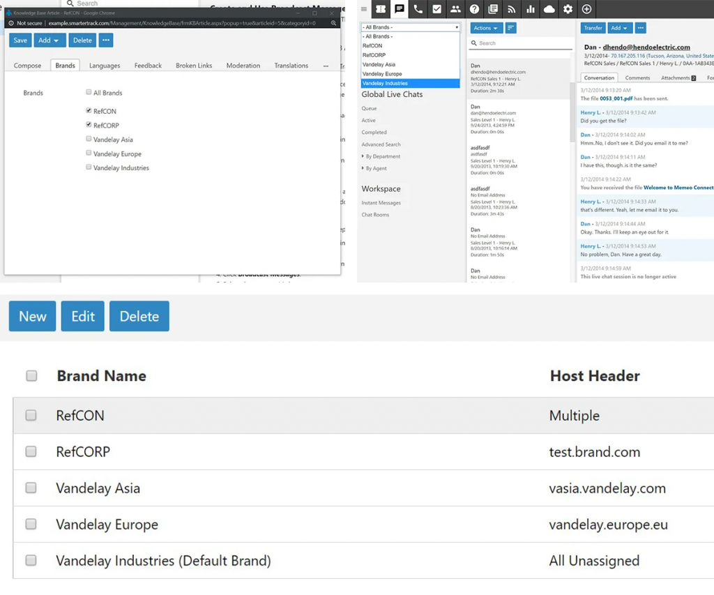Click the chat list Search field
The width and height of the screenshot is (714, 595).
tap(521, 43)
